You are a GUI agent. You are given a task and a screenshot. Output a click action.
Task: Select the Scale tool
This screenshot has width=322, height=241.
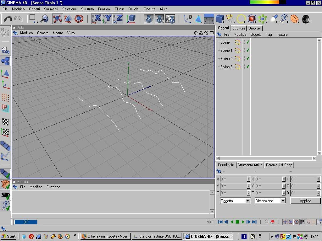tap(68, 19)
